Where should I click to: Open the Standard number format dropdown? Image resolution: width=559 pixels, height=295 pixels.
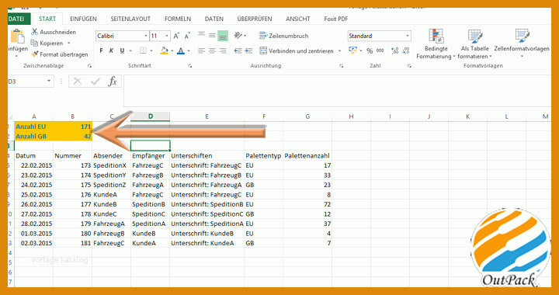coord(408,36)
